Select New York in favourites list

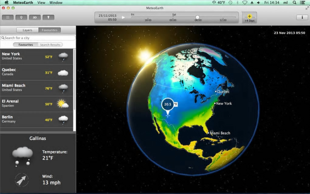tap(36, 56)
